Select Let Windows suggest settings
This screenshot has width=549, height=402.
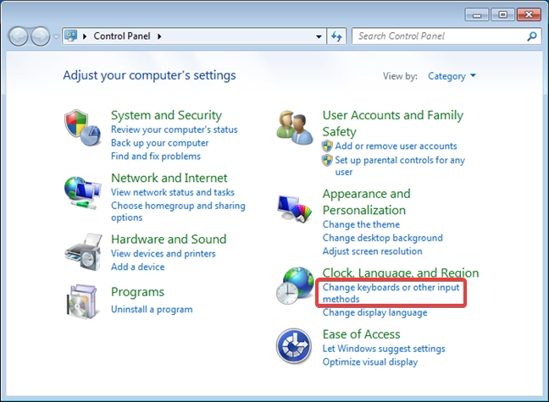(x=384, y=349)
